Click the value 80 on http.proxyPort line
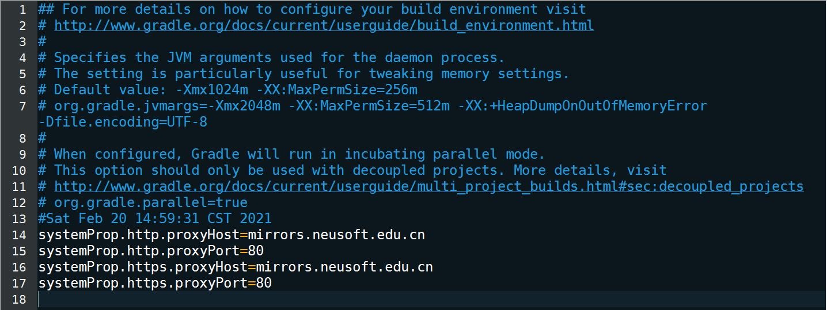 (x=256, y=251)
